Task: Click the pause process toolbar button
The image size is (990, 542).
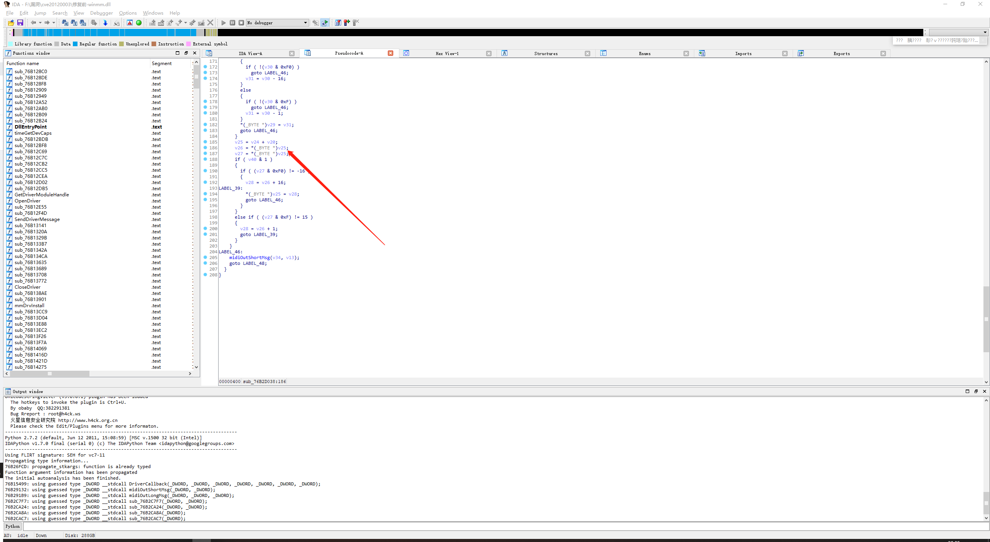Action: tap(232, 23)
